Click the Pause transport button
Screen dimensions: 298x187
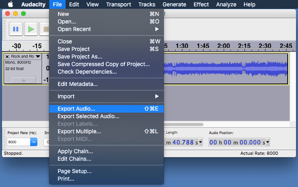[16, 29]
